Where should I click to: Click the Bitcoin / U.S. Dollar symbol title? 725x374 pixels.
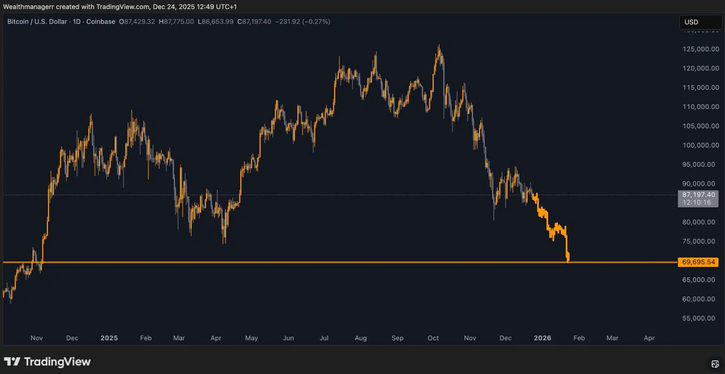37,21
